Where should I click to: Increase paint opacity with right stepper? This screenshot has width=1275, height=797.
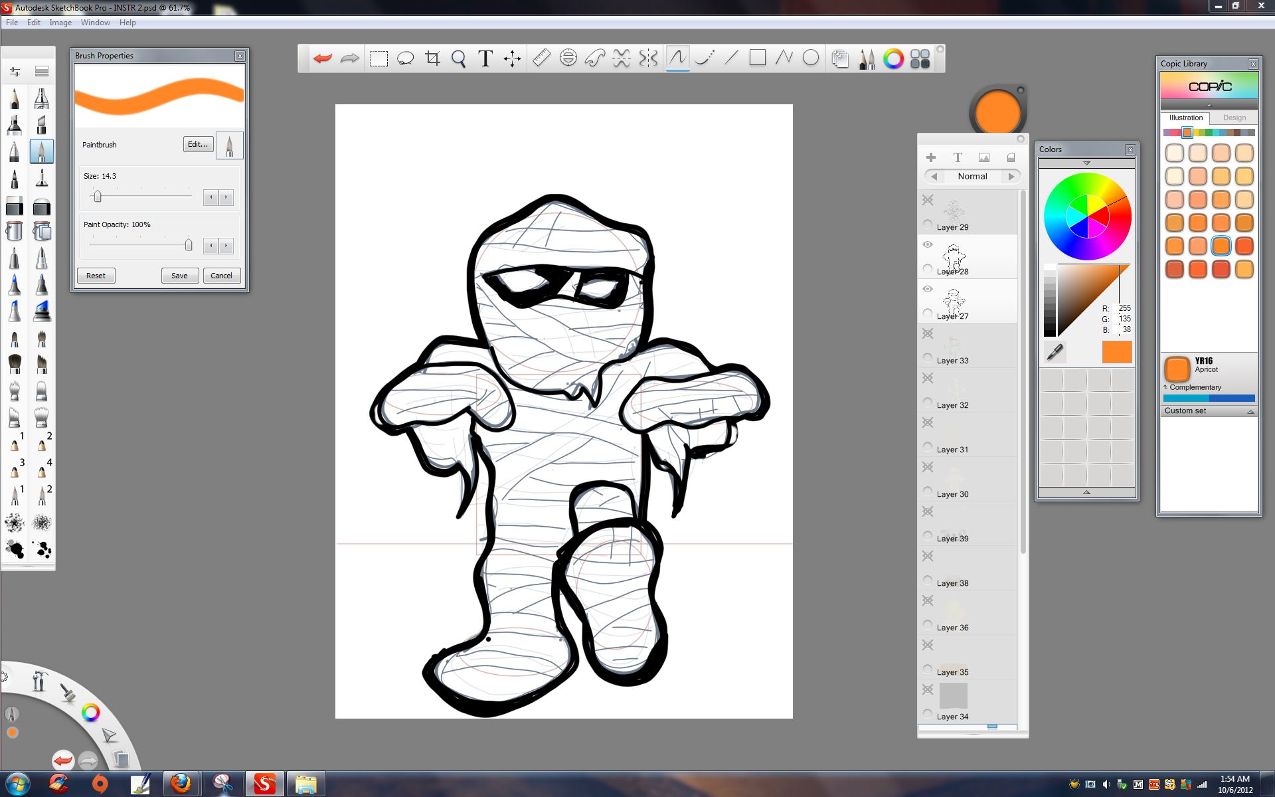coord(226,245)
